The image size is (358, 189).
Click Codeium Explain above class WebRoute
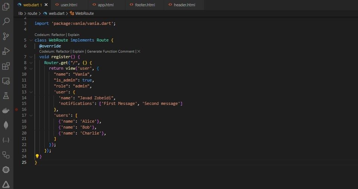point(74,35)
